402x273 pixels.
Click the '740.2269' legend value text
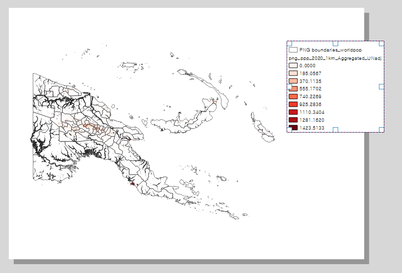[310, 96]
